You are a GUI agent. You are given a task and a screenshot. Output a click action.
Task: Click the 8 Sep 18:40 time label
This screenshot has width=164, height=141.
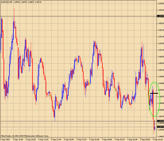click(x=18, y=139)
